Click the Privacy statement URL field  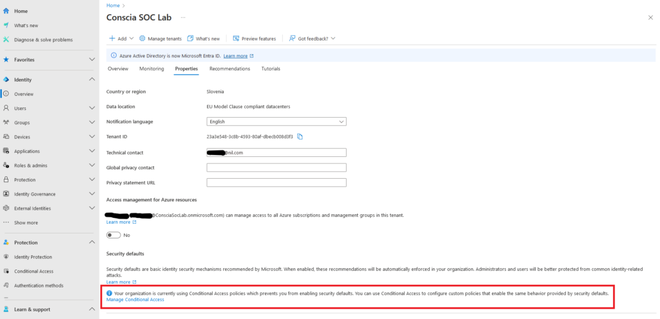277,183
